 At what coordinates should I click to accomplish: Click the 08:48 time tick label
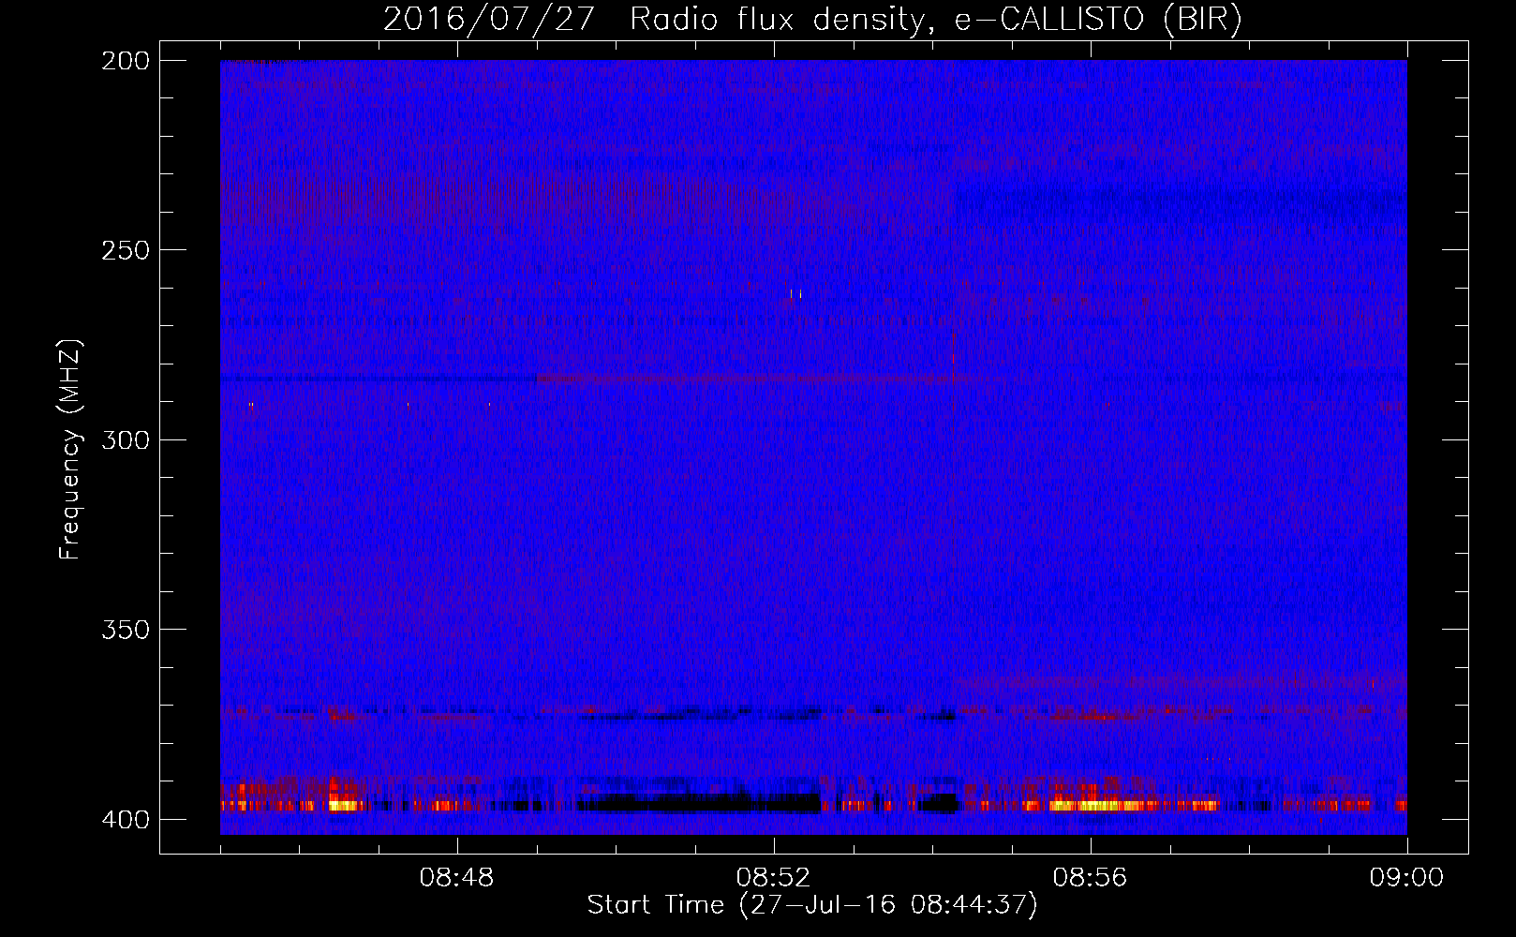(x=456, y=878)
